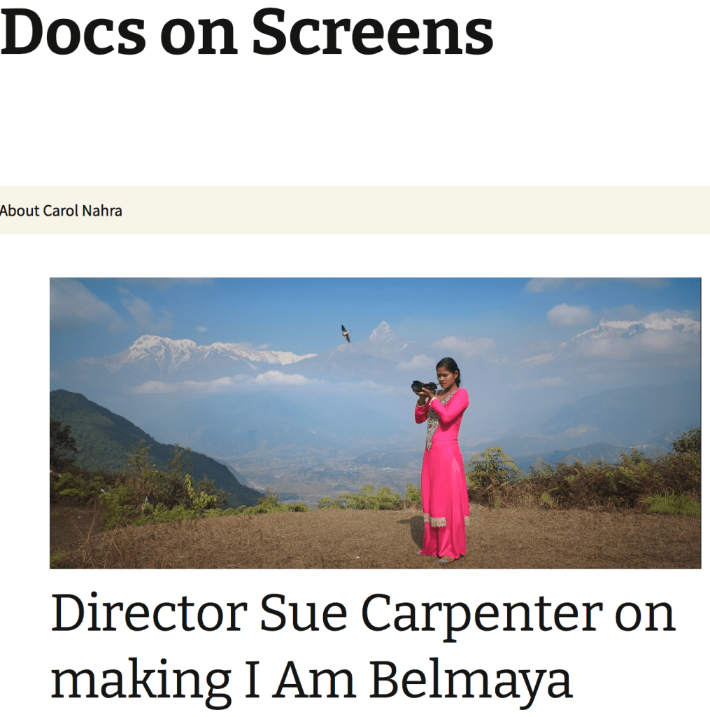Viewport: 710px width, 717px height.
Task: Click the camera held by the woman
Action: [423, 386]
